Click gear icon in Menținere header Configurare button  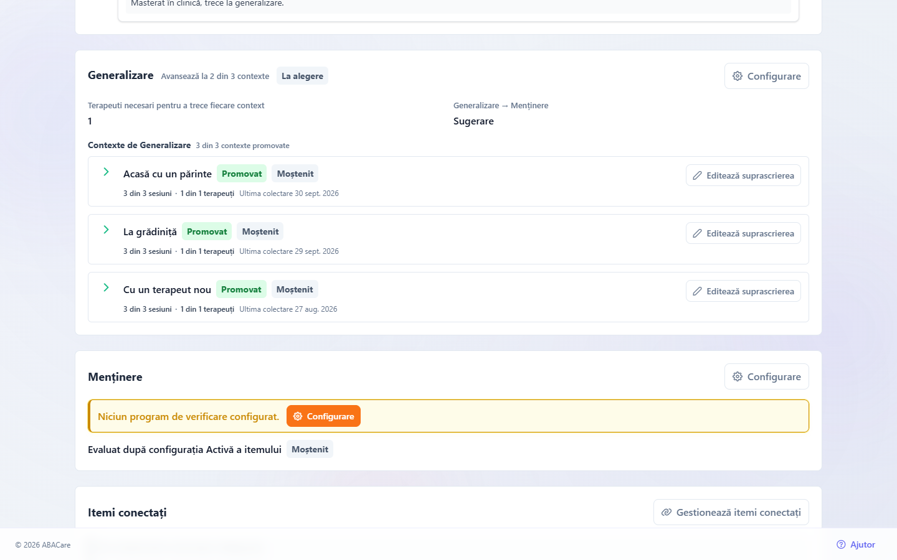pyautogui.click(x=738, y=376)
